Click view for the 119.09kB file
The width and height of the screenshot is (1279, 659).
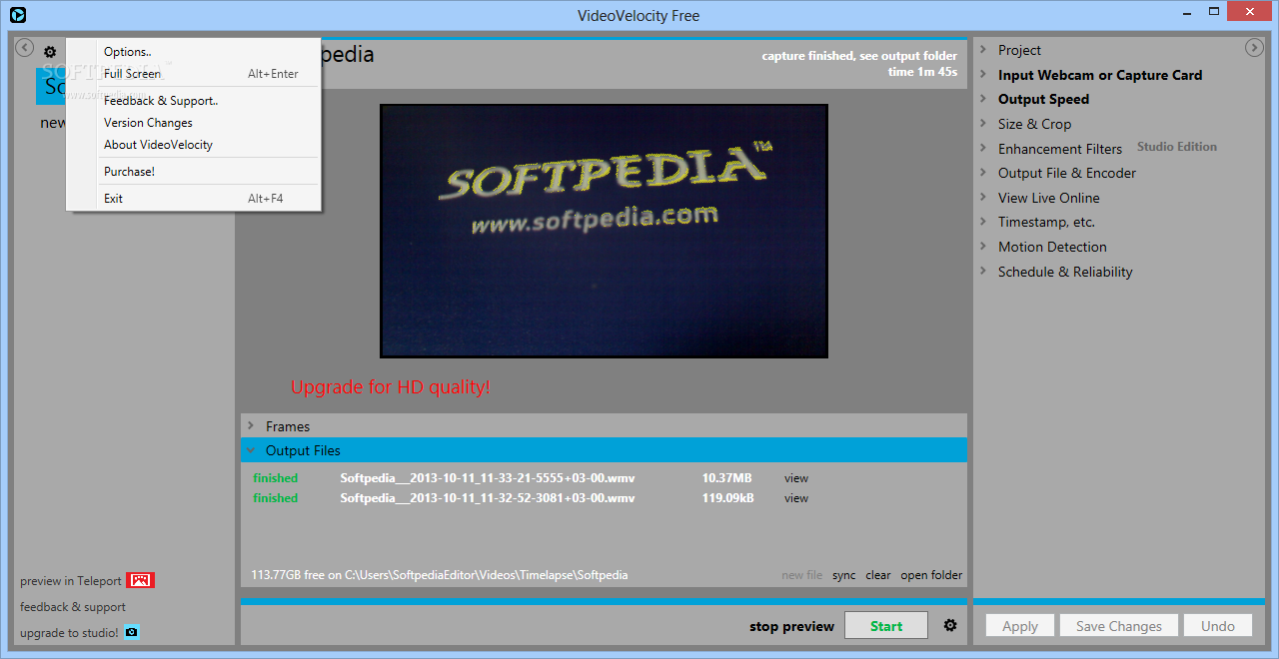pos(796,498)
